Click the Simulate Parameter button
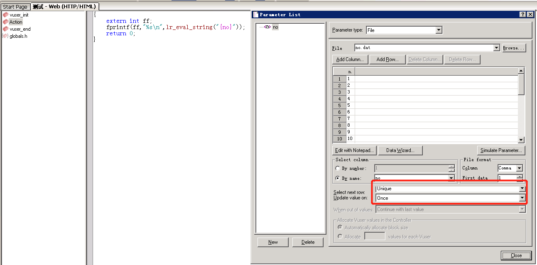The width and height of the screenshot is (537, 265). [x=501, y=150]
